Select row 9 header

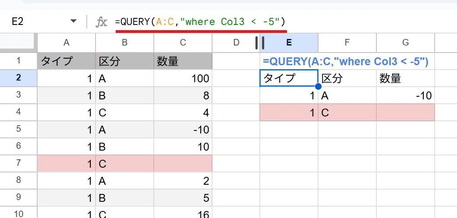point(19,197)
